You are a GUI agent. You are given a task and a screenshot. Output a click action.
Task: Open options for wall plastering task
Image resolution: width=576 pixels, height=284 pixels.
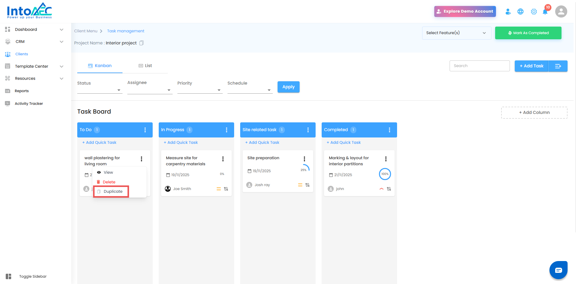coord(142,159)
